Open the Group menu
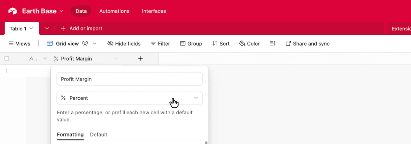 pos(191,44)
